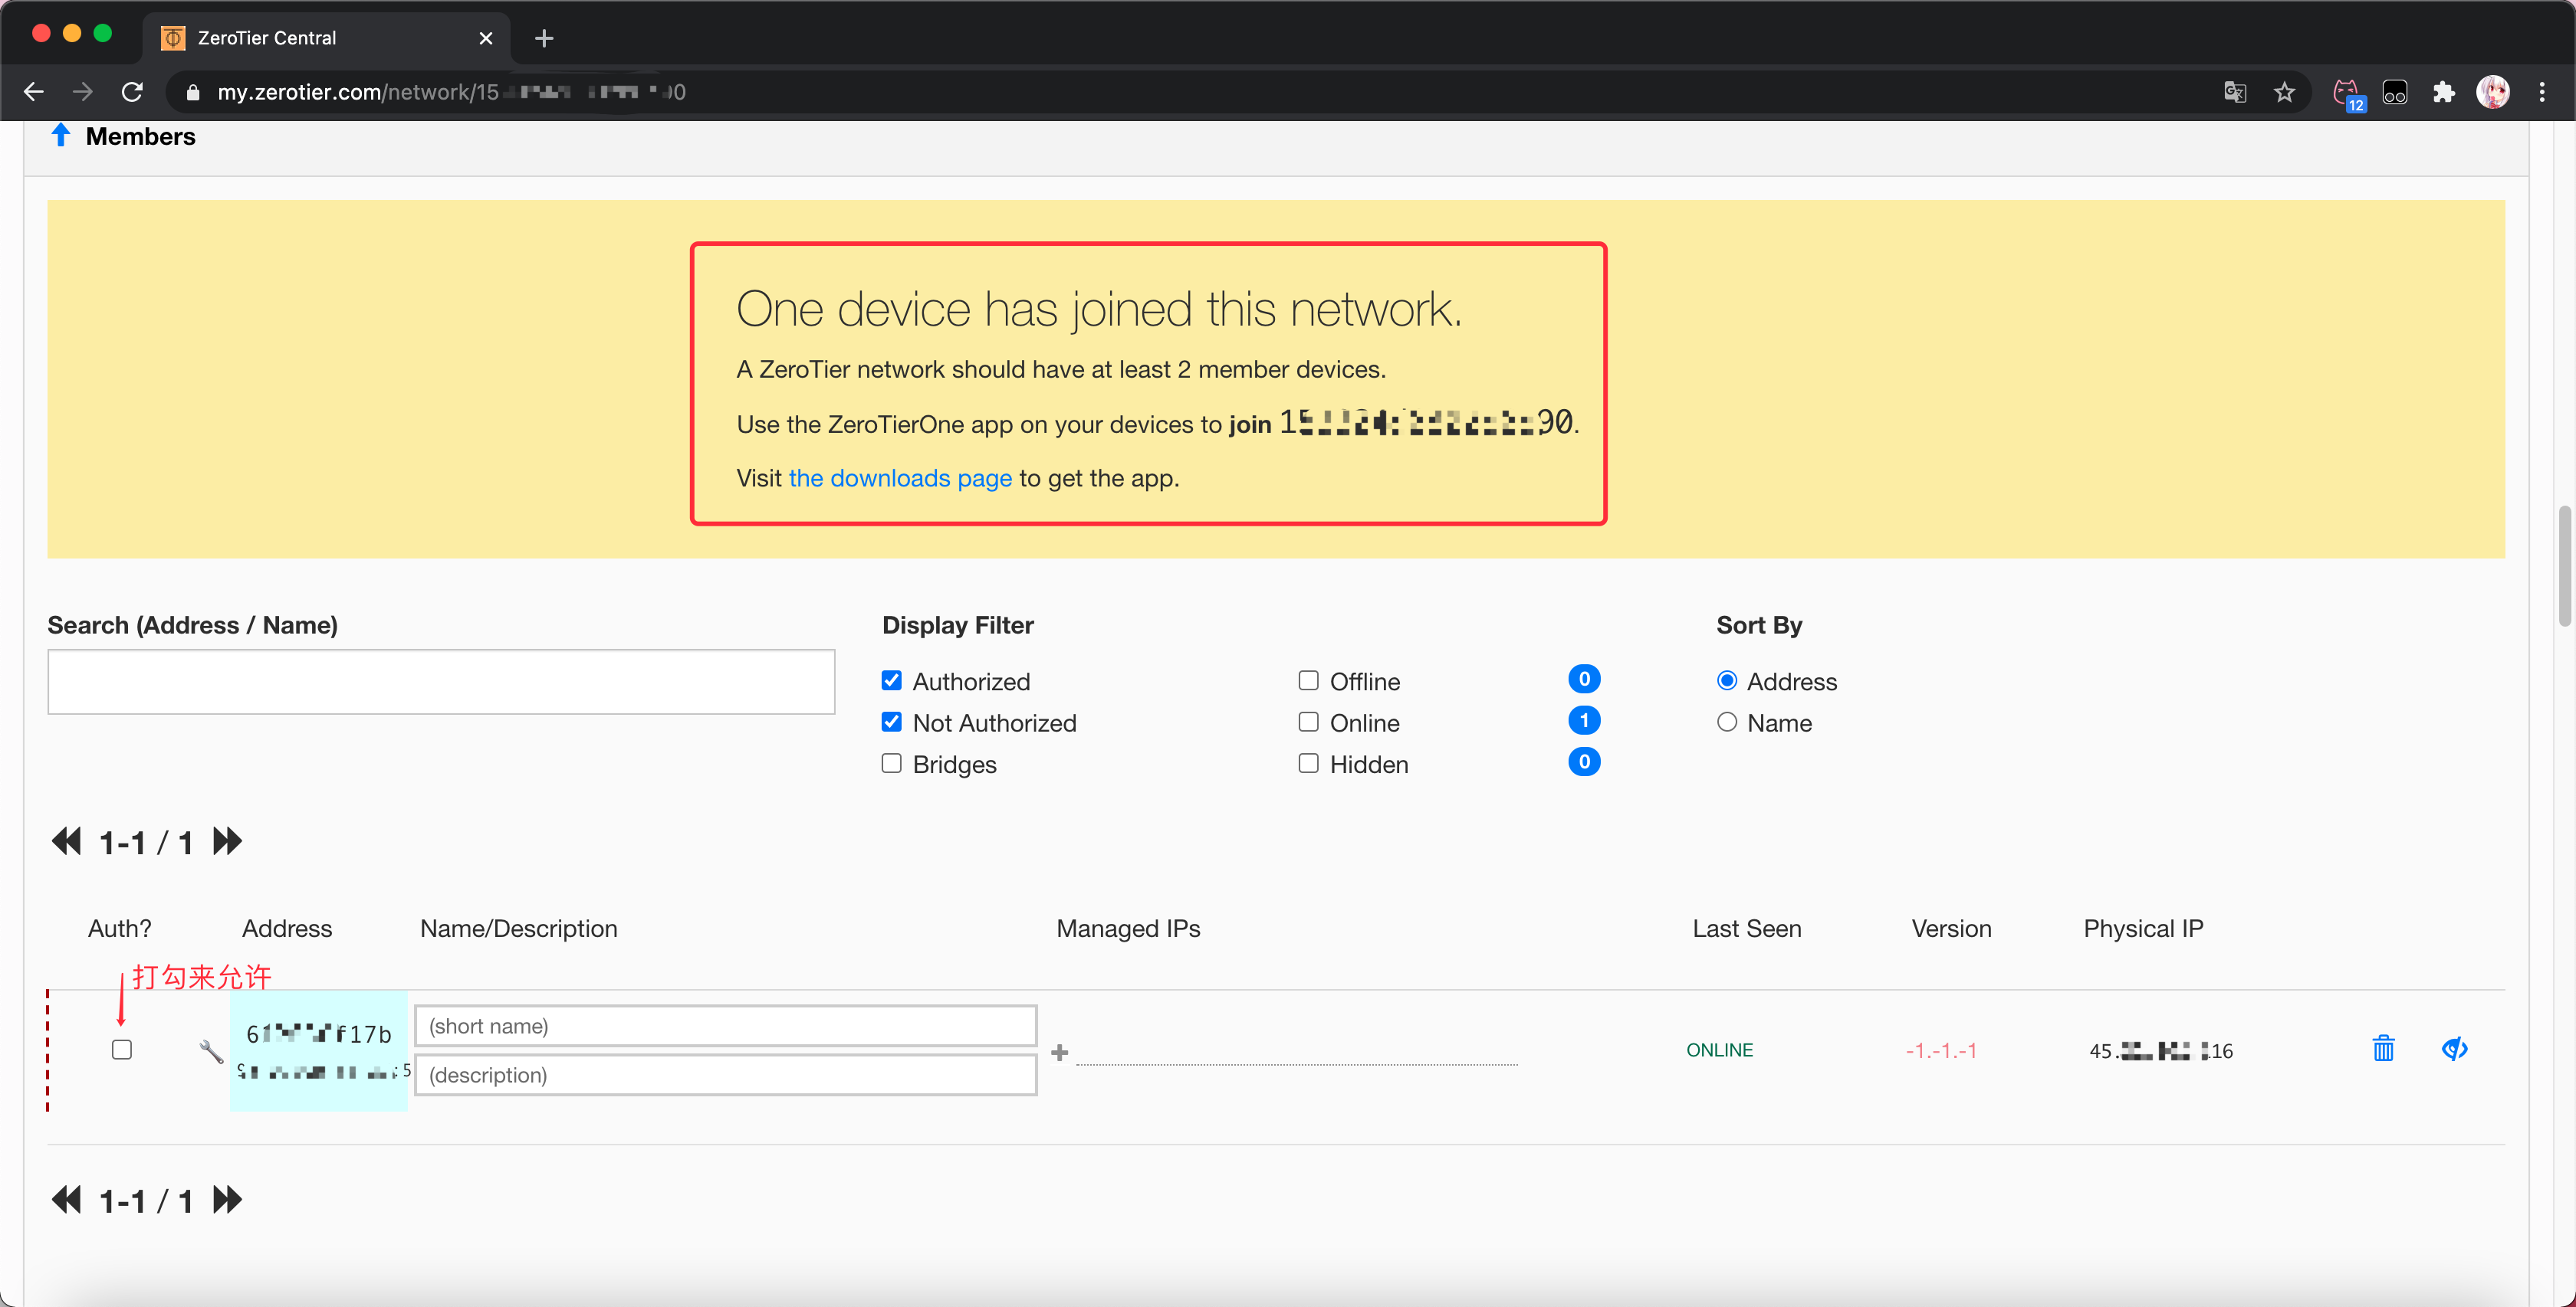Click in the Search Address / Name field

point(440,682)
